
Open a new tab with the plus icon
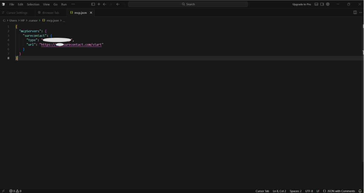[x=99, y=4]
